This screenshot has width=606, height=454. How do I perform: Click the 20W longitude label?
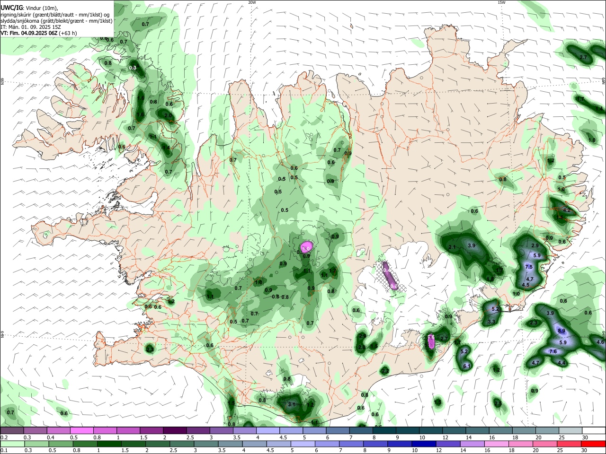252,2
